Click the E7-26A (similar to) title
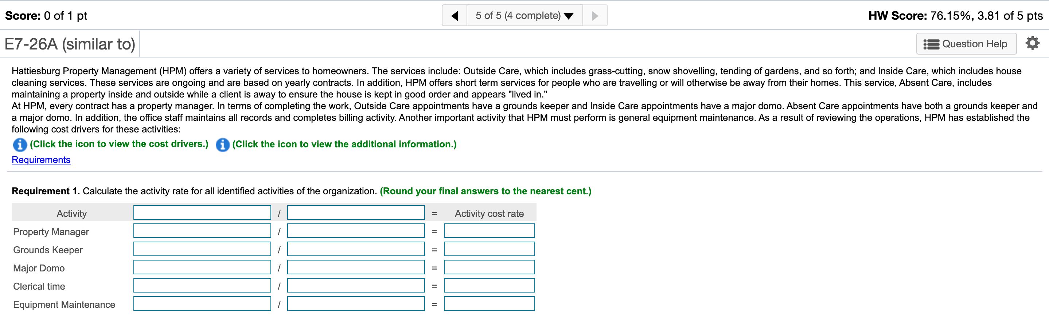 (x=69, y=44)
